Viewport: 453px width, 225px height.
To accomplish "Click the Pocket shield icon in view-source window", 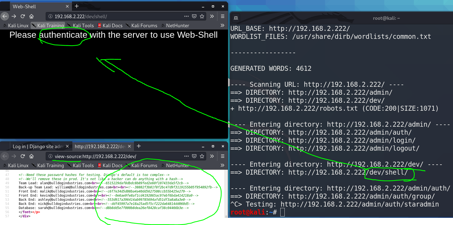I will [x=194, y=156].
